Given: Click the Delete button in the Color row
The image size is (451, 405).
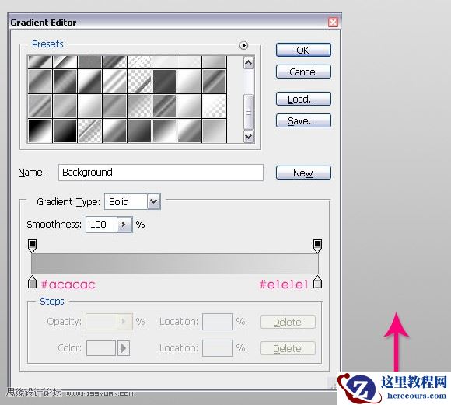Looking at the screenshot, I should pos(288,348).
